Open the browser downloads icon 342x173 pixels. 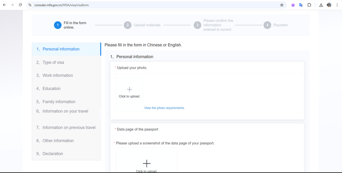(x=321, y=5)
